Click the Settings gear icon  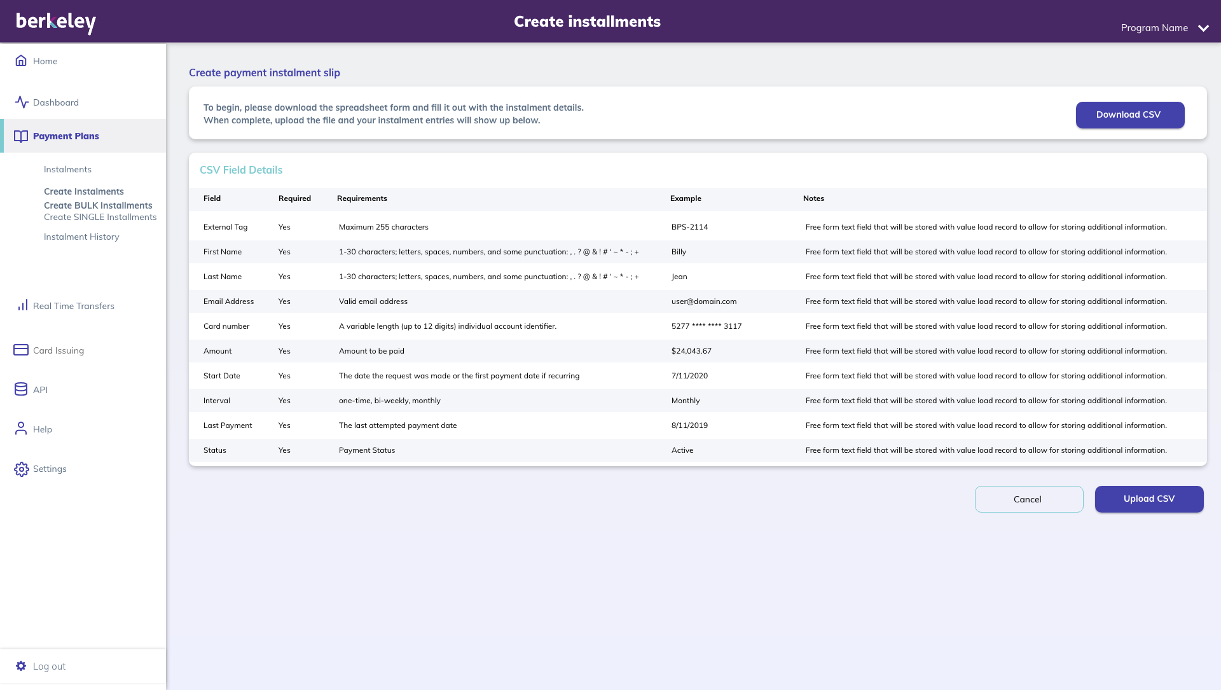(x=22, y=469)
